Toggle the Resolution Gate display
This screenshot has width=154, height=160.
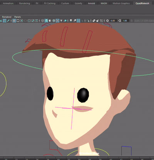[x=22, y=21]
